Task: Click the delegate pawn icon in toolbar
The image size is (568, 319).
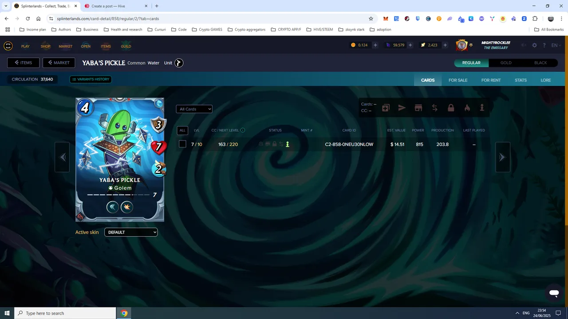Action: [x=482, y=108]
